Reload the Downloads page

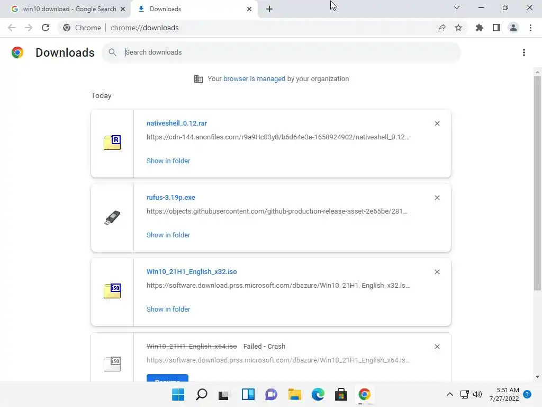46,28
